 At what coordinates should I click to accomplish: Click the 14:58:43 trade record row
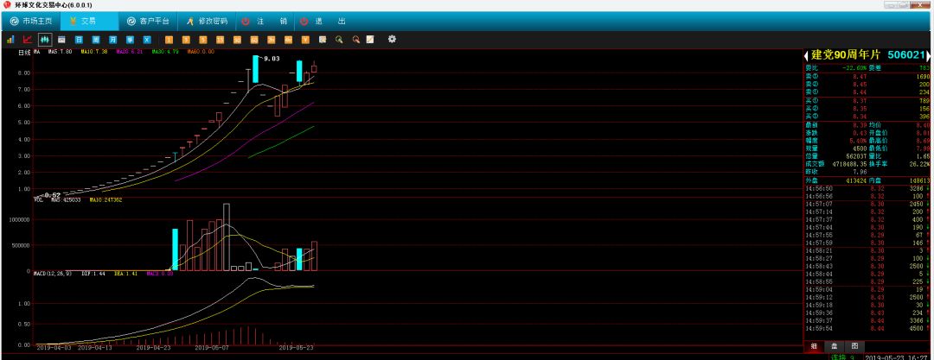(867, 266)
